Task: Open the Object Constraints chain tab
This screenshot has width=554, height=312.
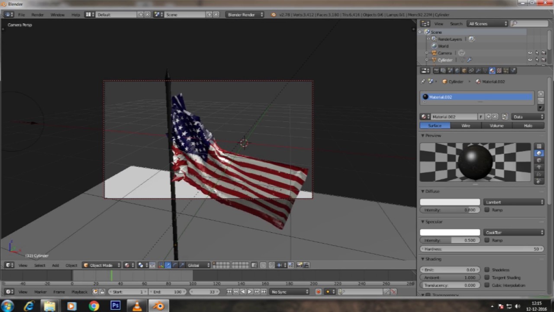Action: [471, 70]
